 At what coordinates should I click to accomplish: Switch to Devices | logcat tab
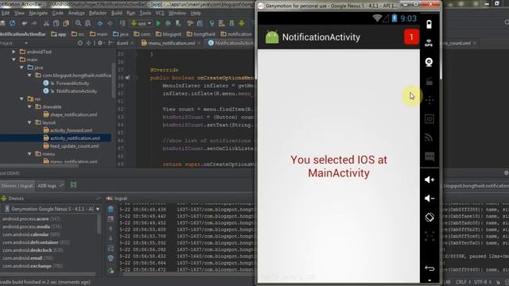17,186
